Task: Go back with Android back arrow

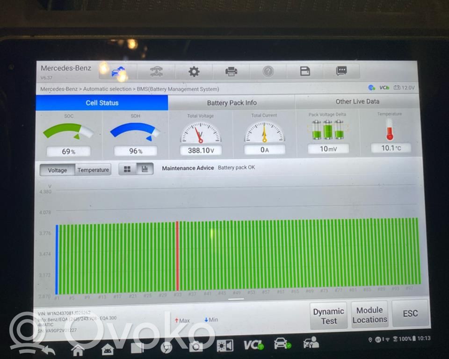Action: point(49,350)
